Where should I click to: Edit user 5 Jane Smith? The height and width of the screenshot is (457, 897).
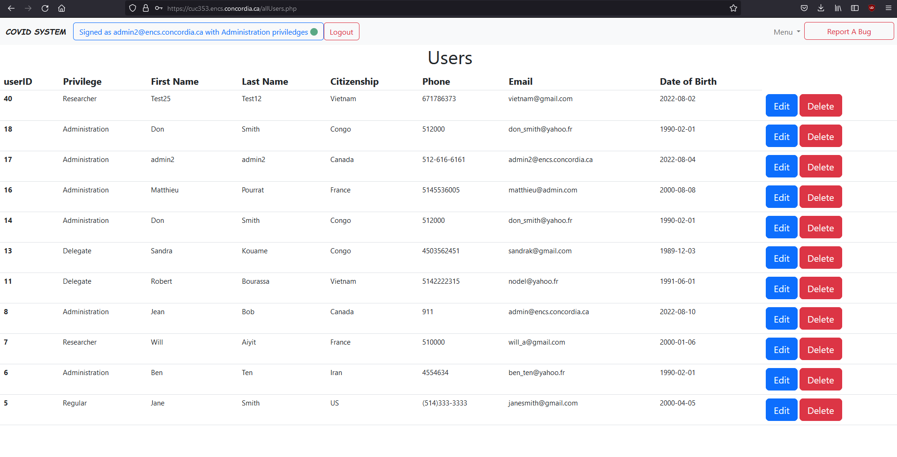(781, 410)
